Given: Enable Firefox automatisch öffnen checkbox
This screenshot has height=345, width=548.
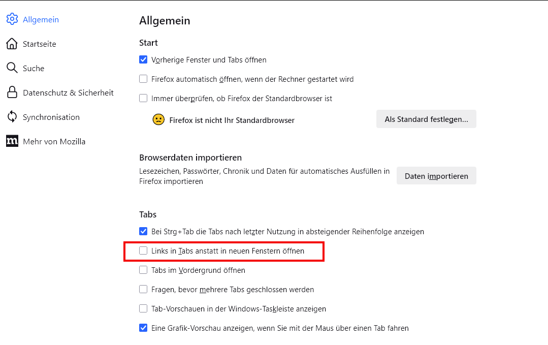Looking at the screenshot, I should coord(143,79).
